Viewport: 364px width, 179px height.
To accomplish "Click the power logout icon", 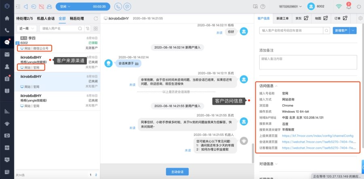I will click(x=359, y=6).
